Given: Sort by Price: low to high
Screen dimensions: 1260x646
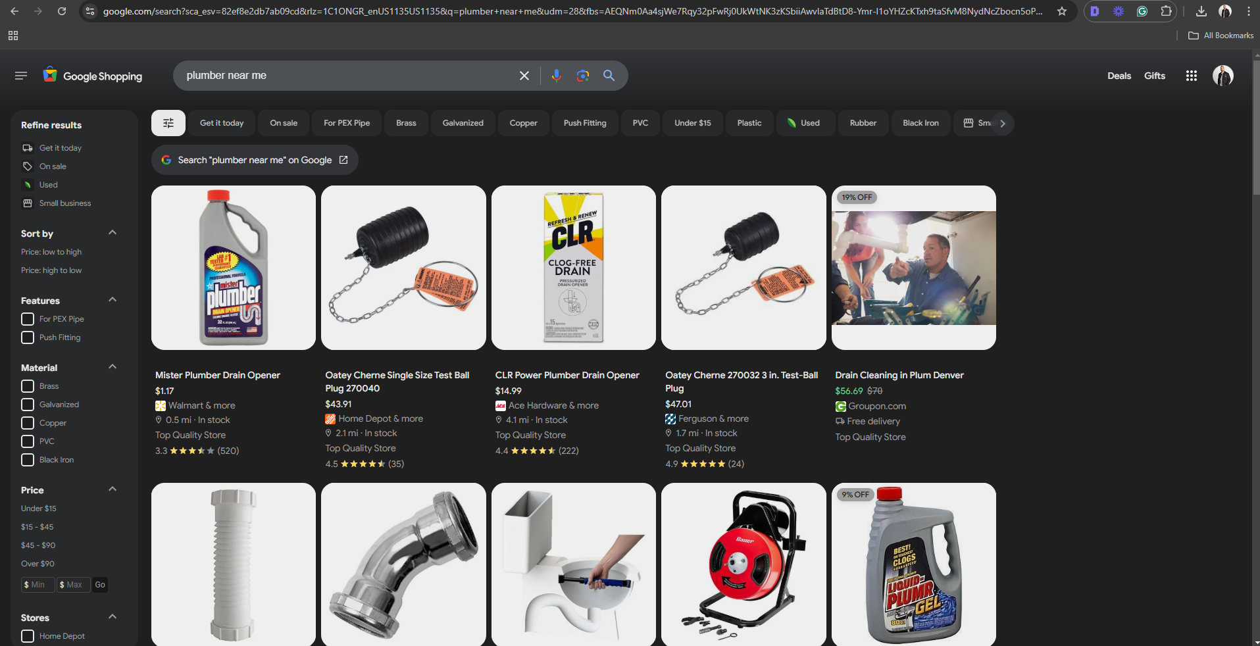Looking at the screenshot, I should tap(51, 252).
